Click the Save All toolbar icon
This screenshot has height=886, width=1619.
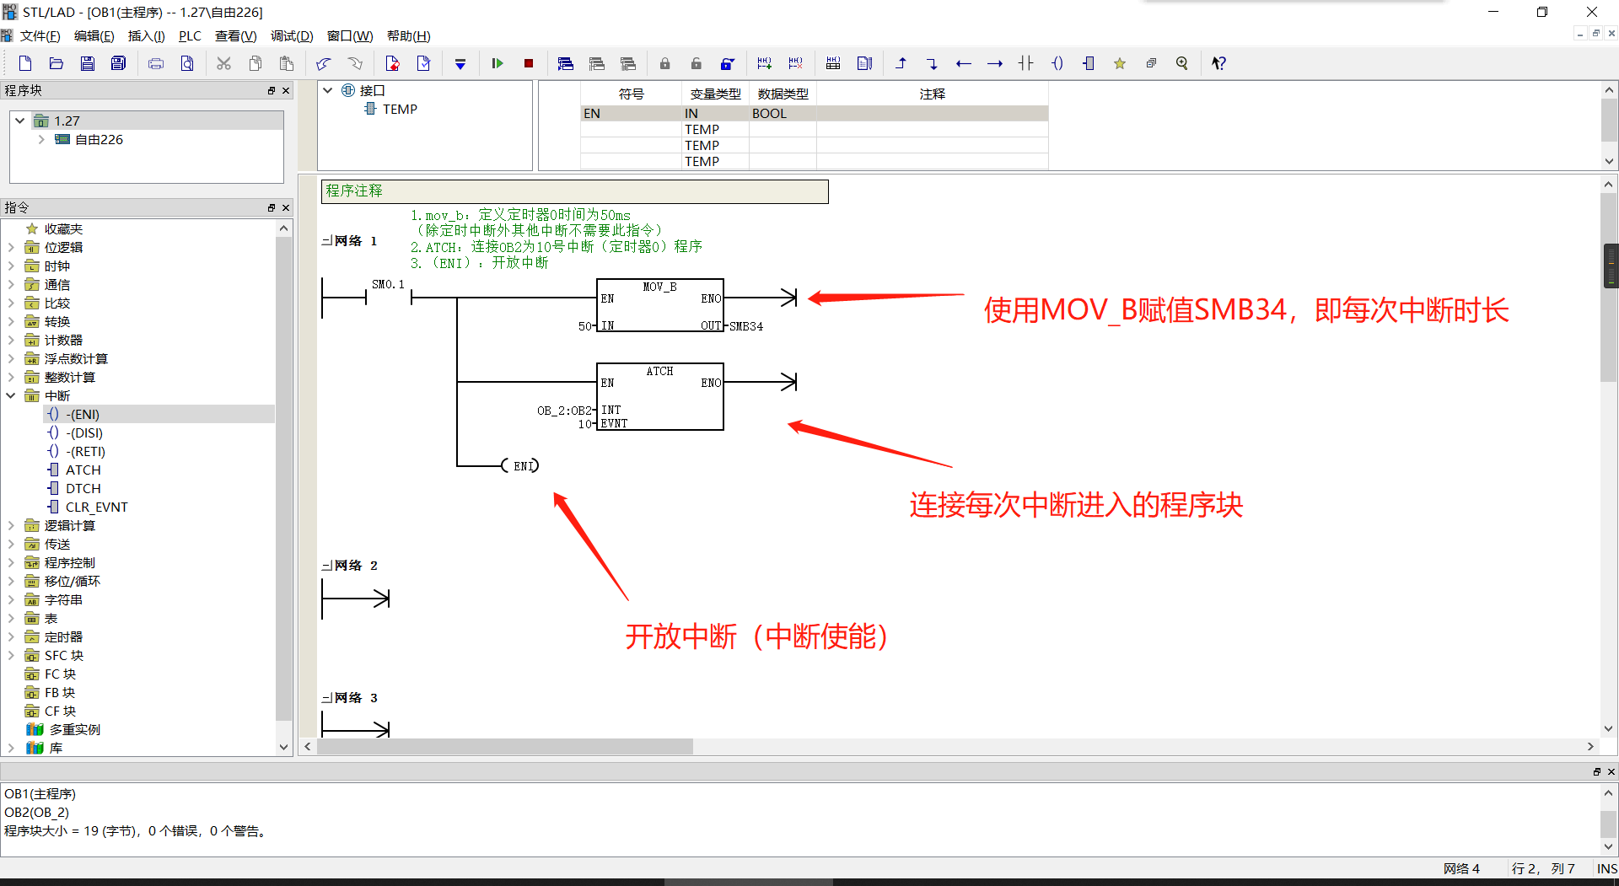click(118, 63)
